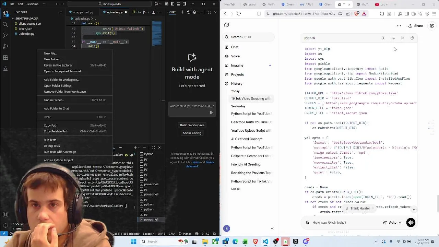This screenshot has width=439, height=247.
Task: Open Windows Start menu
Action: coord(134,242)
